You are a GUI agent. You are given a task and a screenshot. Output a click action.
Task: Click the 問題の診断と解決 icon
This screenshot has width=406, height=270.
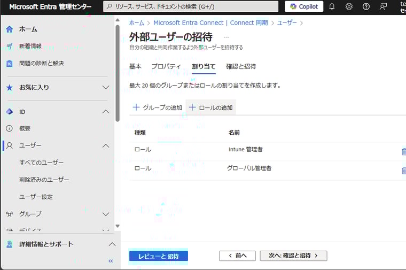coord(9,63)
